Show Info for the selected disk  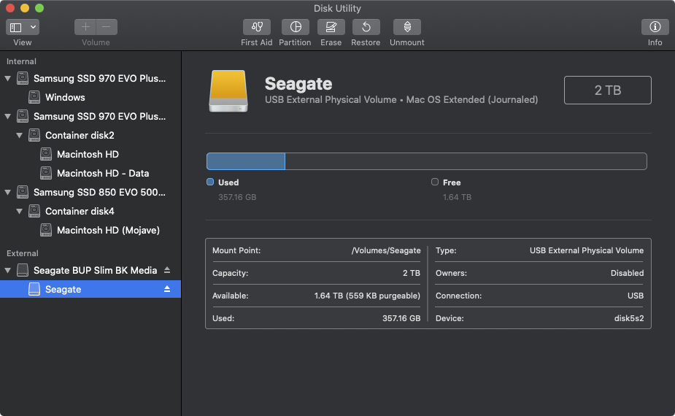coord(655,27)
